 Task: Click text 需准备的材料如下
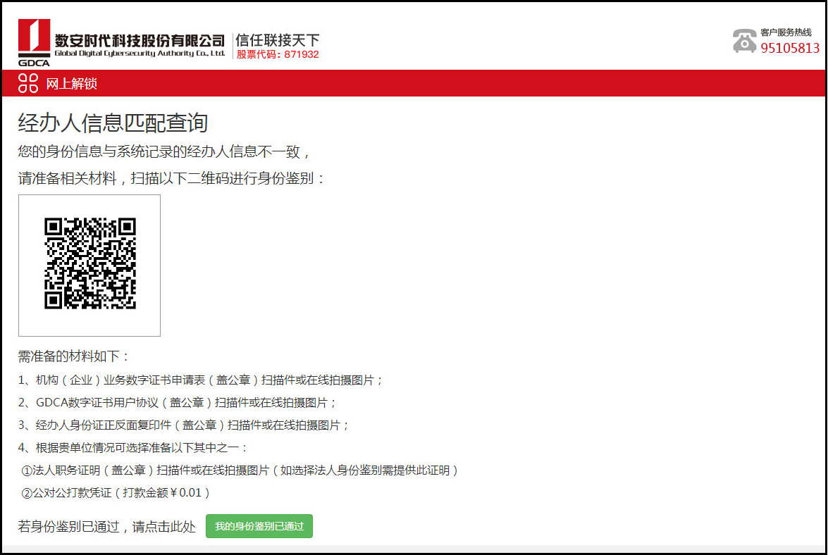(73, 356)
